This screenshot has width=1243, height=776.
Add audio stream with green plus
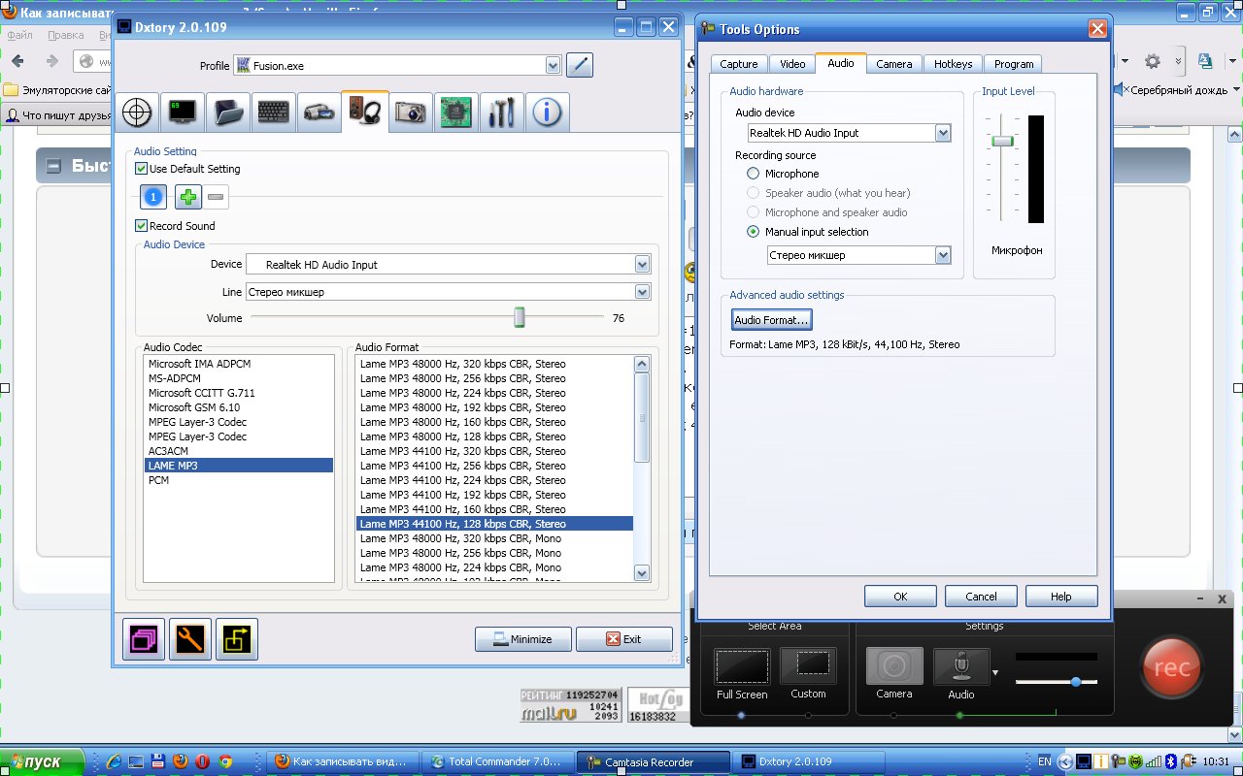(188, 197)
